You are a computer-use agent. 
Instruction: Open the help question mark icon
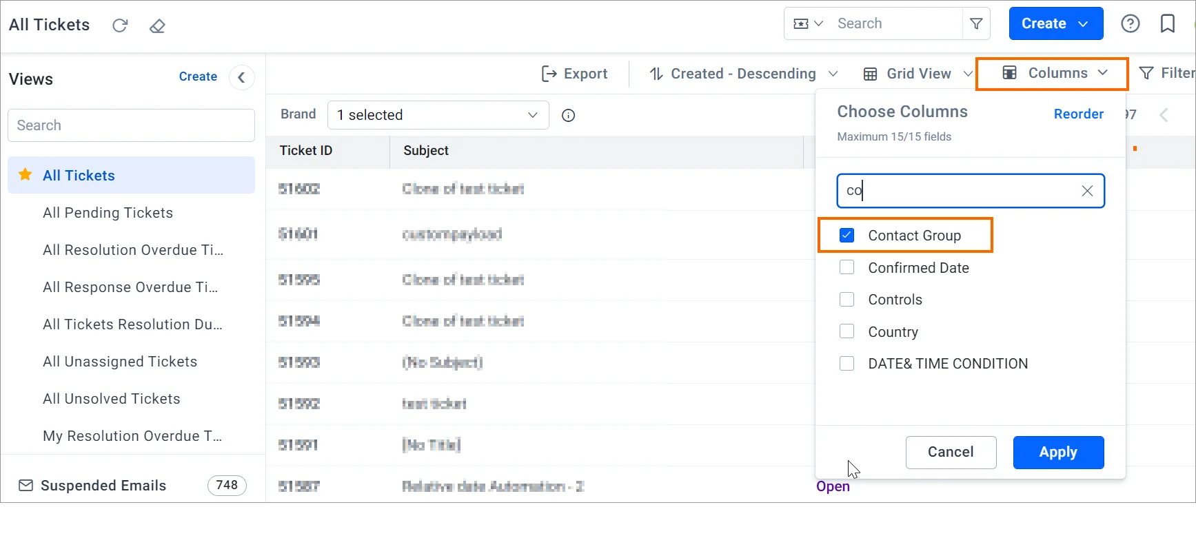(x=1130, y=24)
